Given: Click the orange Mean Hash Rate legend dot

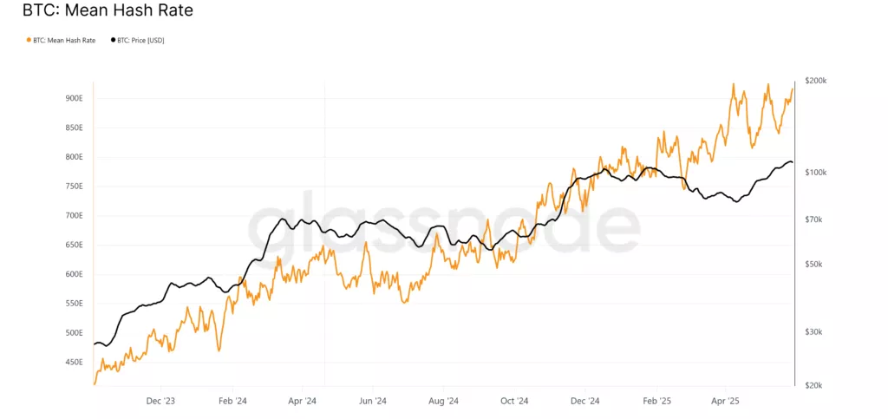Looking at the screenshot, I should click(29, 40).
